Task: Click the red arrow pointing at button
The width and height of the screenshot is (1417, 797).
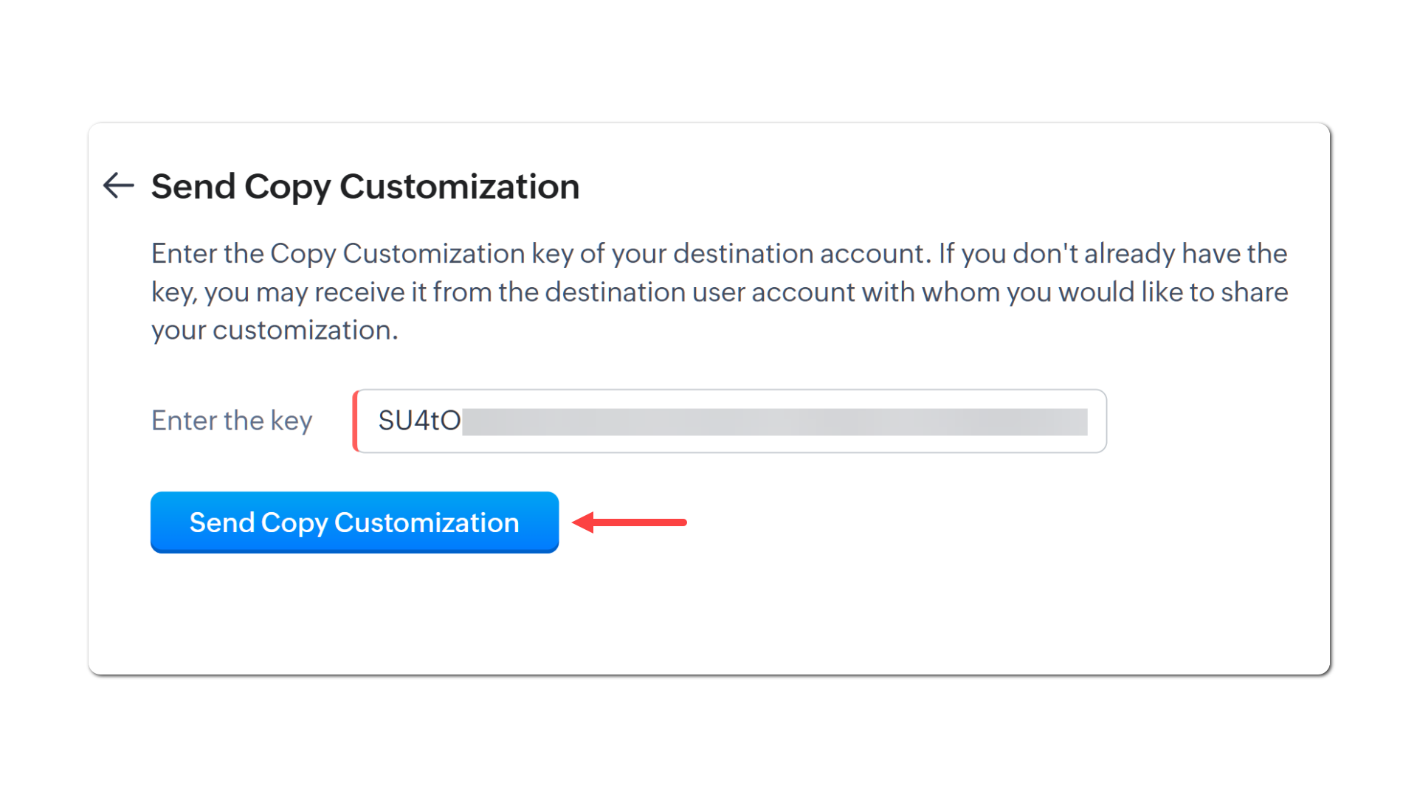Action: click(630, 522)
